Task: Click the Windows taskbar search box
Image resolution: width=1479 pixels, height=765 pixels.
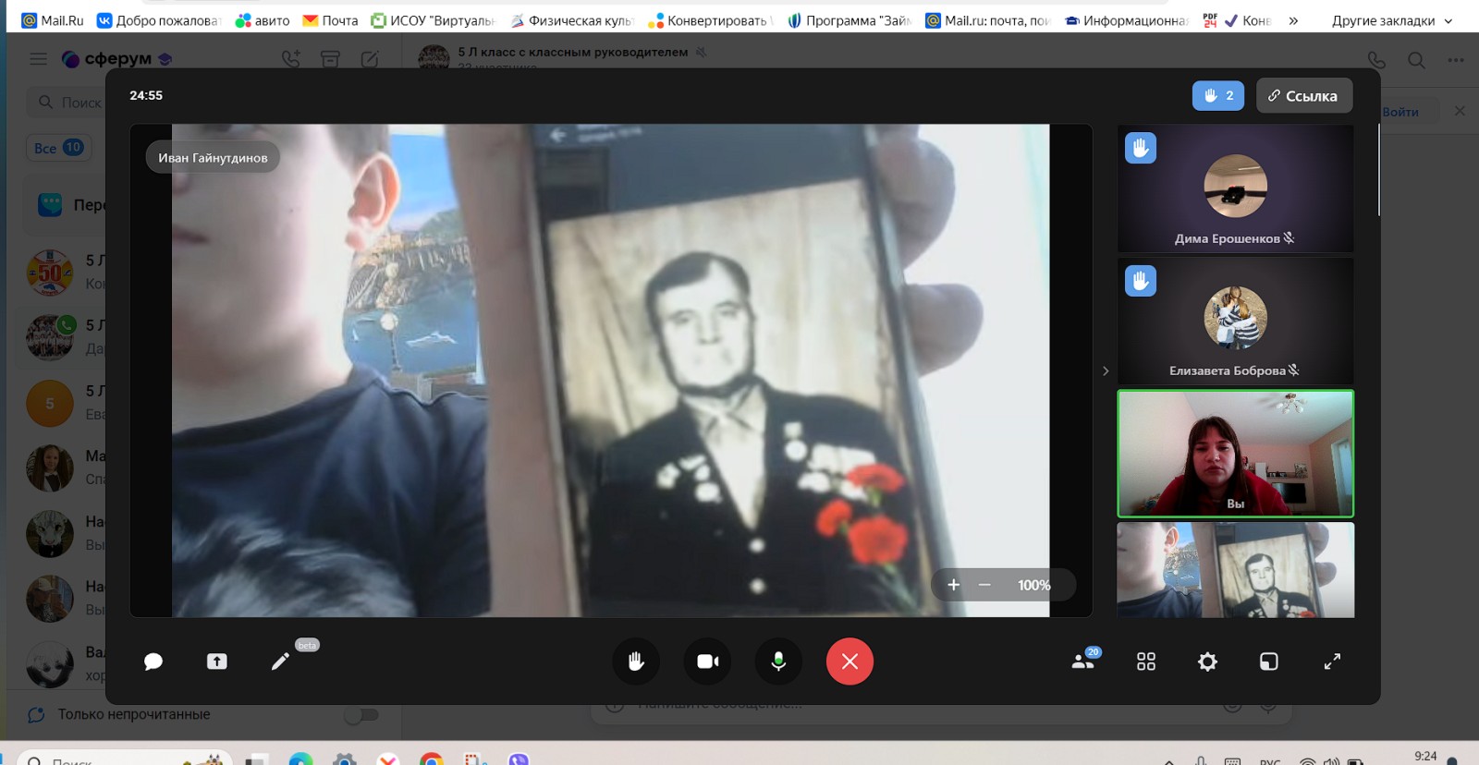Action: point(124,759)
